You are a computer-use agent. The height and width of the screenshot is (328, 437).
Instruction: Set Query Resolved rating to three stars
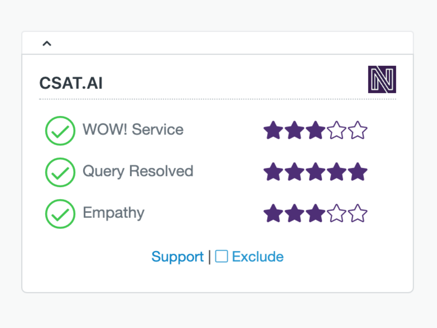click(x=315, y=172)
